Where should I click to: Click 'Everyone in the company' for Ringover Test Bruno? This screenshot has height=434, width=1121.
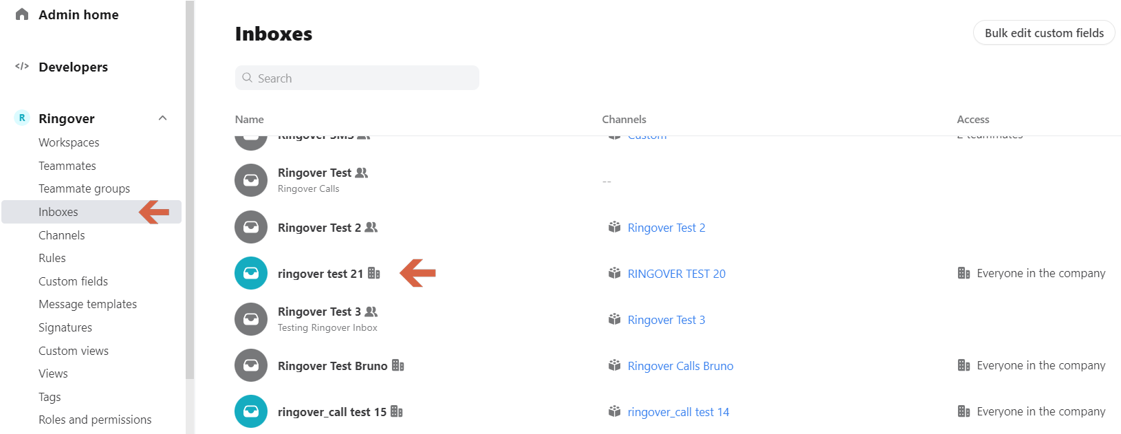[1041, 365]
